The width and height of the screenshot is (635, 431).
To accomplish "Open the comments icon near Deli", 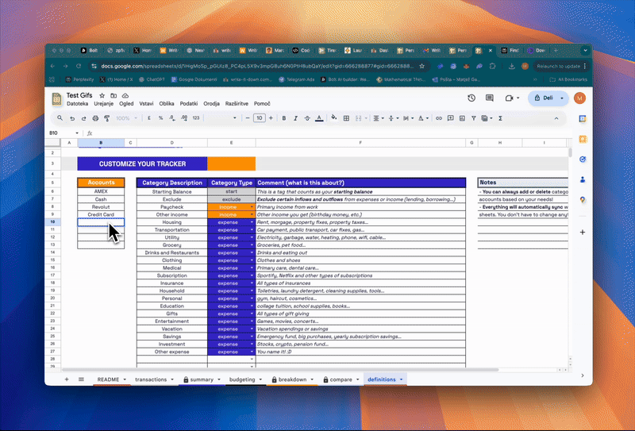I will pyautogui.click(x=491, y=98).
